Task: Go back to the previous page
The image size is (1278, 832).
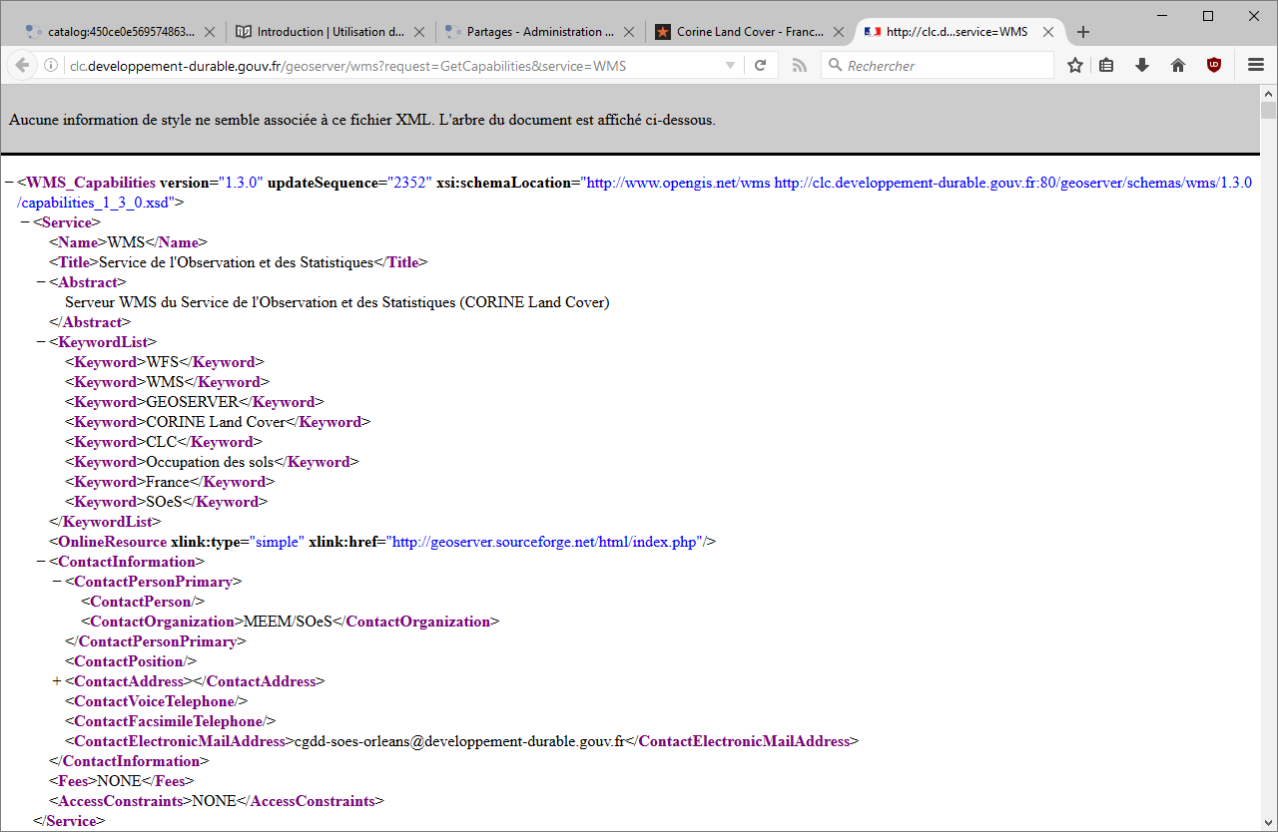Action: point(21,65)
